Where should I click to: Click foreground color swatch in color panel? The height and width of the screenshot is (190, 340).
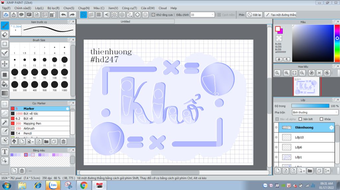click(278, 29)
